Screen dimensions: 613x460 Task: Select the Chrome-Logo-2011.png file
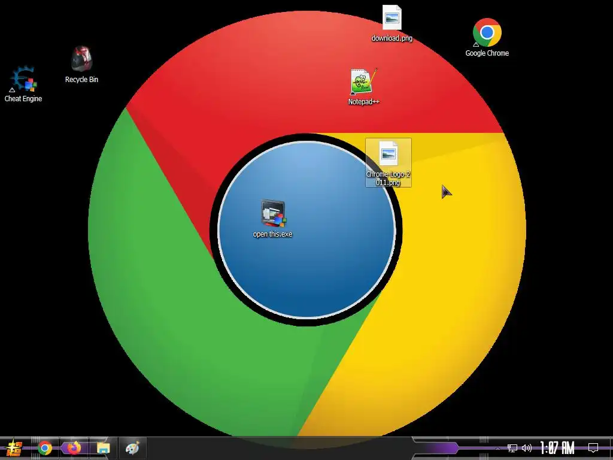point(388,162)
